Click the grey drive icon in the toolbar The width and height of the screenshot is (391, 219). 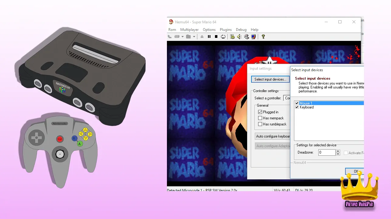[x=177, y=37]
